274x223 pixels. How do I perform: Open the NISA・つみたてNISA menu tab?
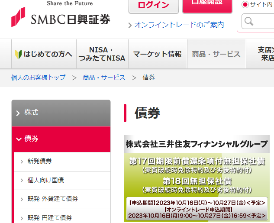(x=102, y=54)
